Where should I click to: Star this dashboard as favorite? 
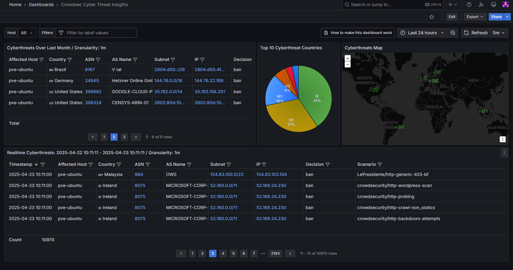coord(431,17)
